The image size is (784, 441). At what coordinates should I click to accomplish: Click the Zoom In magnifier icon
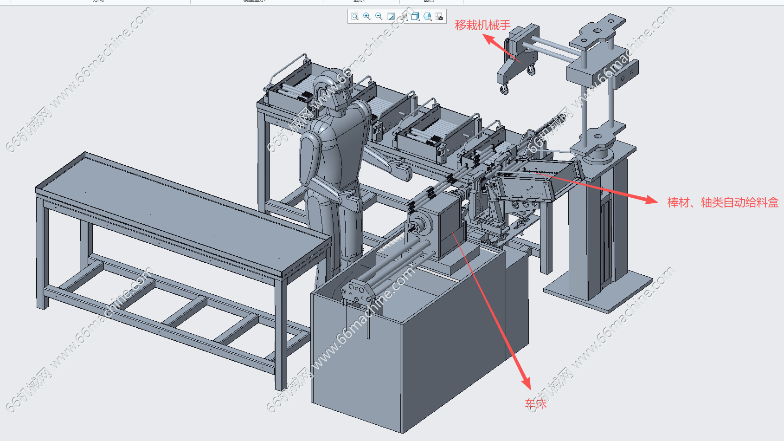pos(367,16)
